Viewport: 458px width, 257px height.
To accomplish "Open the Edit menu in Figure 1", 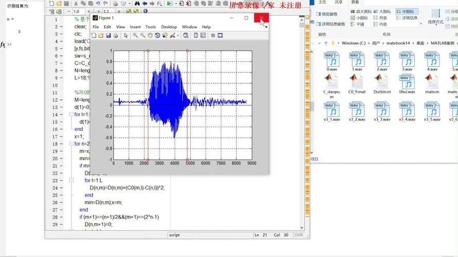I will pos(108,27).
